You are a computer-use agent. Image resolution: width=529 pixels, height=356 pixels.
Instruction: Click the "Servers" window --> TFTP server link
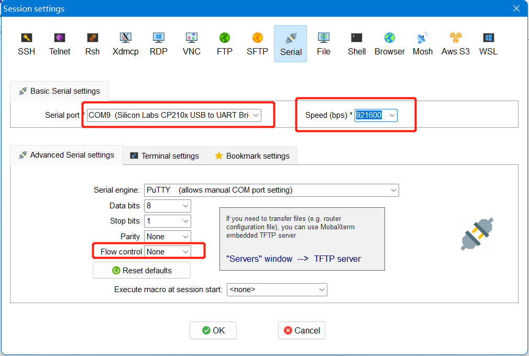(293, 259)
